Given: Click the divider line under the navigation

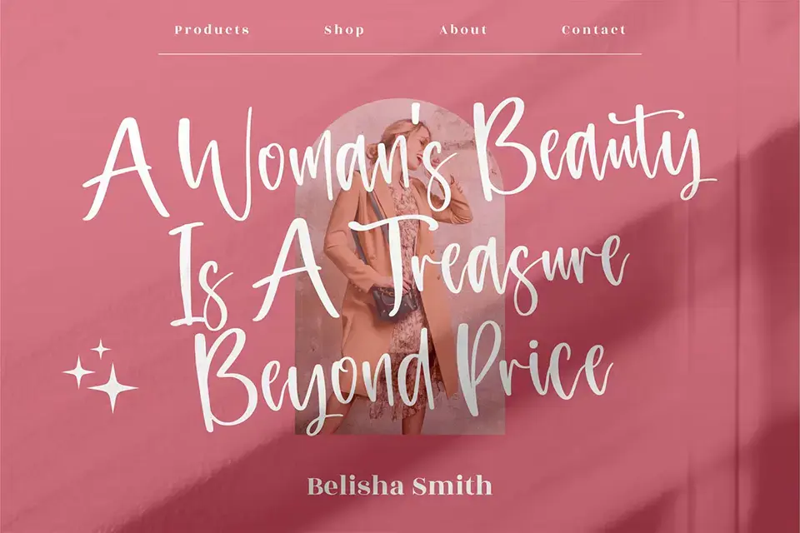Looking at the screenshot, I should click(x=400, y=53).
